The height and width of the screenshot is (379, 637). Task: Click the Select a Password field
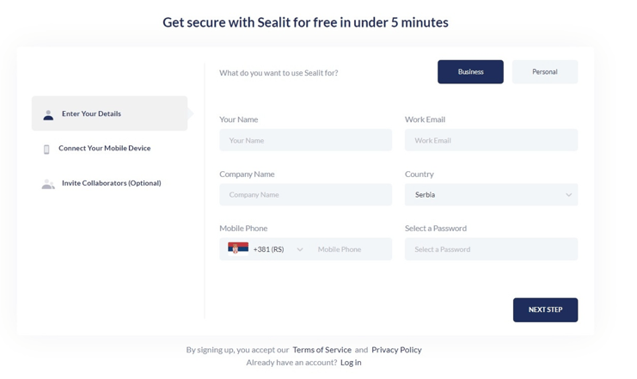pyautogui.click(x=491, y=249)
